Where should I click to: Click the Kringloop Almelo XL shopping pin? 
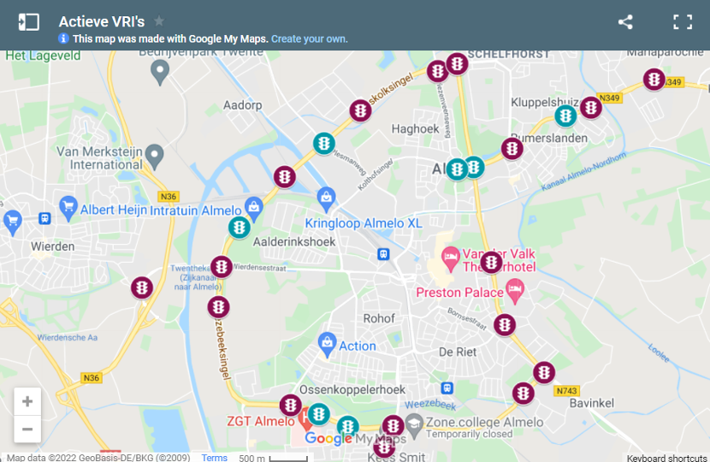point(326,199)
